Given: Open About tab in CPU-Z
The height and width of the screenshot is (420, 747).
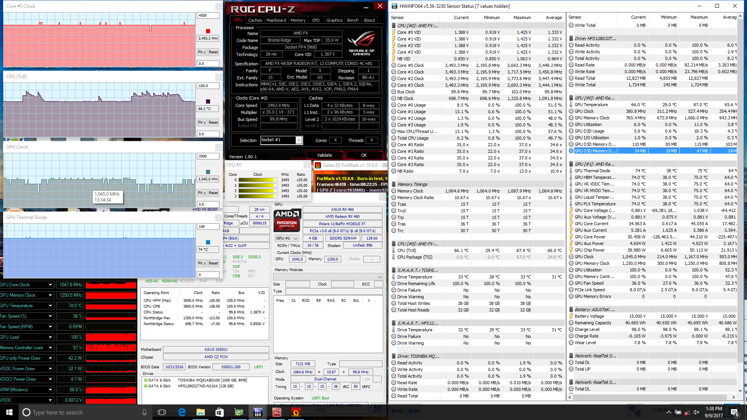Looking at the screenshot, I should (x=369, y=20).
